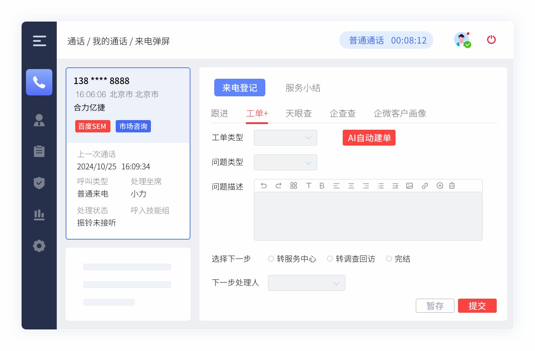Screen dimensions: 535x351
Task: Apply bold formatting in the description toolbar
Action: 322,186
